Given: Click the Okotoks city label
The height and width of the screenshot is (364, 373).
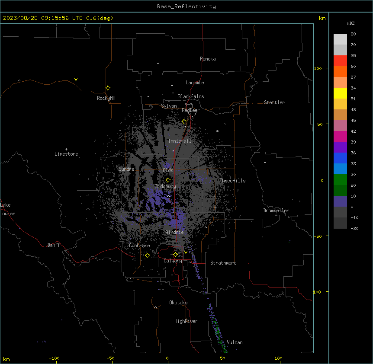Looking at the screenshot, I should coord(178,303).
